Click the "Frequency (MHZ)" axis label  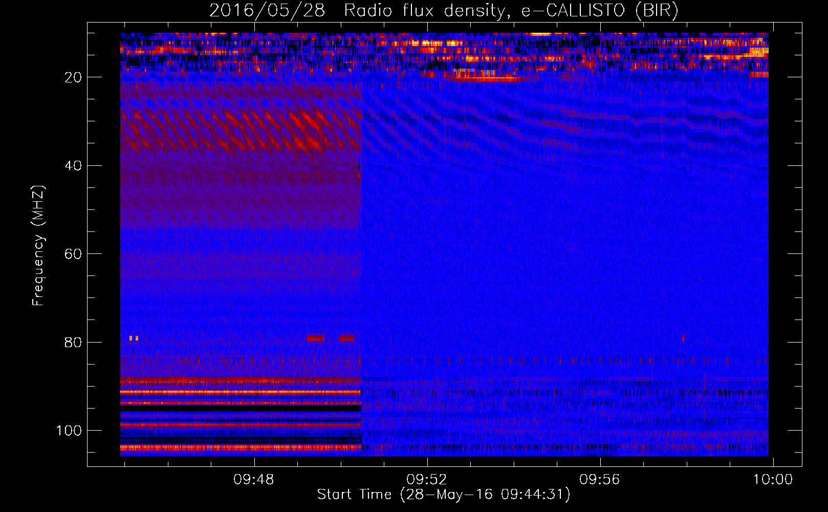click(x=38, y=246)
